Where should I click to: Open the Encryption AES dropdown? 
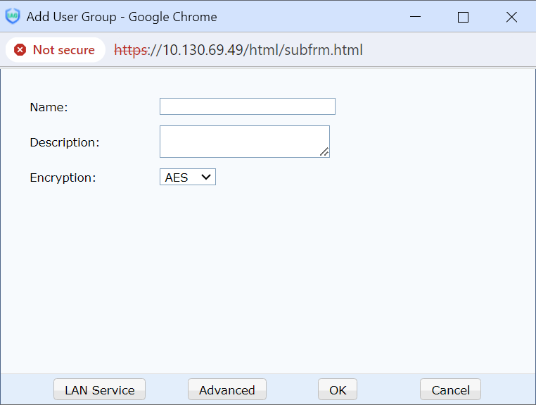(x=187, y=177)
